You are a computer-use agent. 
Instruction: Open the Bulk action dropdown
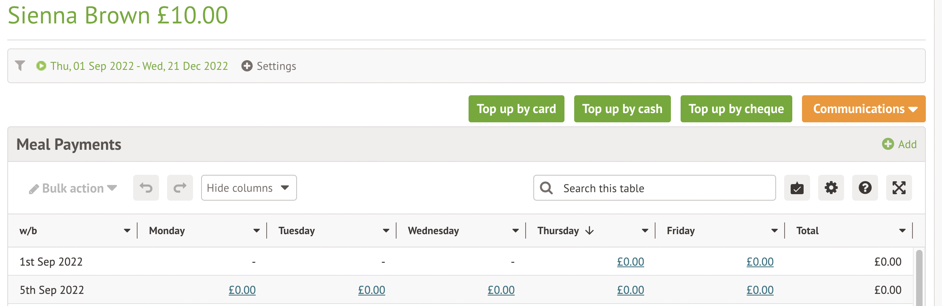click(73, 188)
